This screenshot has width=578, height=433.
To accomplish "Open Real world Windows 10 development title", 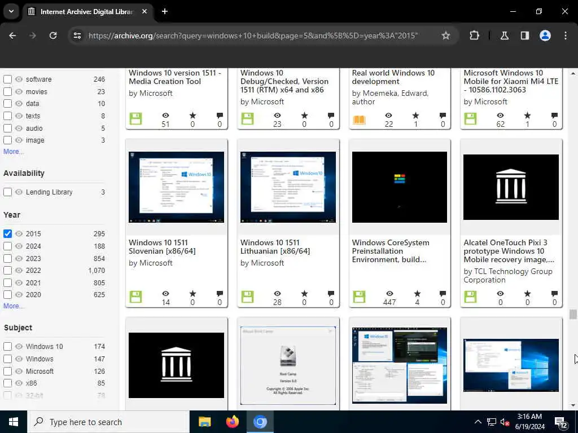I will pyautogui.click(x=393, y=77).
